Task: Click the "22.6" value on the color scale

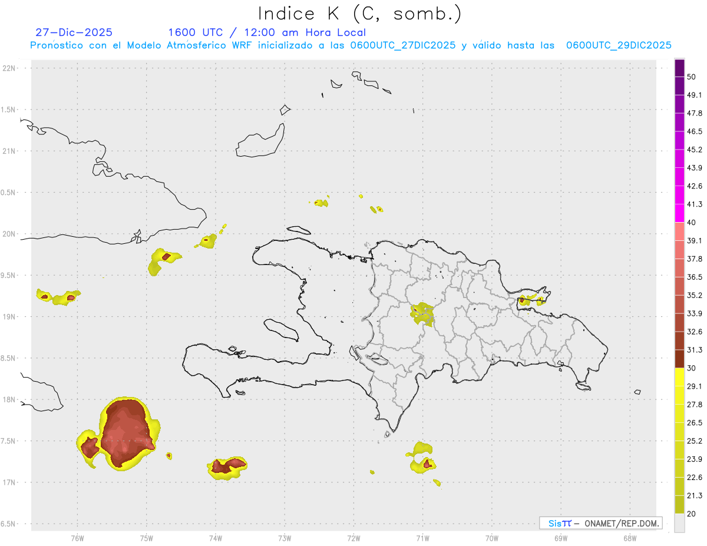Action: point(695,477)
